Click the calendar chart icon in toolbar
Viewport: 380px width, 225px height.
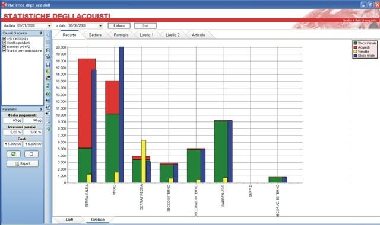(x=48, y=78)
